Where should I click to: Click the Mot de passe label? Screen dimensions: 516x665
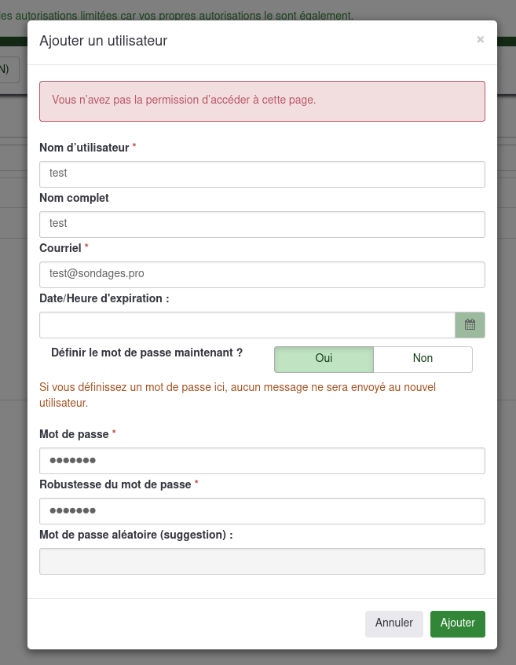pyautogui.click(x=74, y=434)
